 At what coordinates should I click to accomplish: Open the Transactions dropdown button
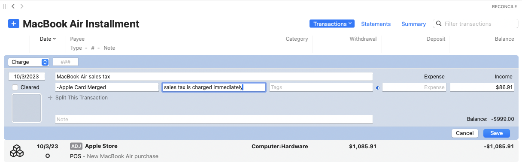(332, 24)
